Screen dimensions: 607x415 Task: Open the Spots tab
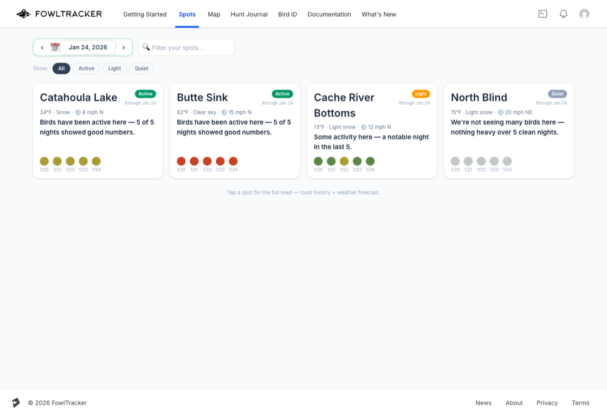(187, 14)
